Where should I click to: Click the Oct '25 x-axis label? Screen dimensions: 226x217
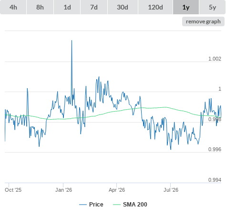[13, 190]
